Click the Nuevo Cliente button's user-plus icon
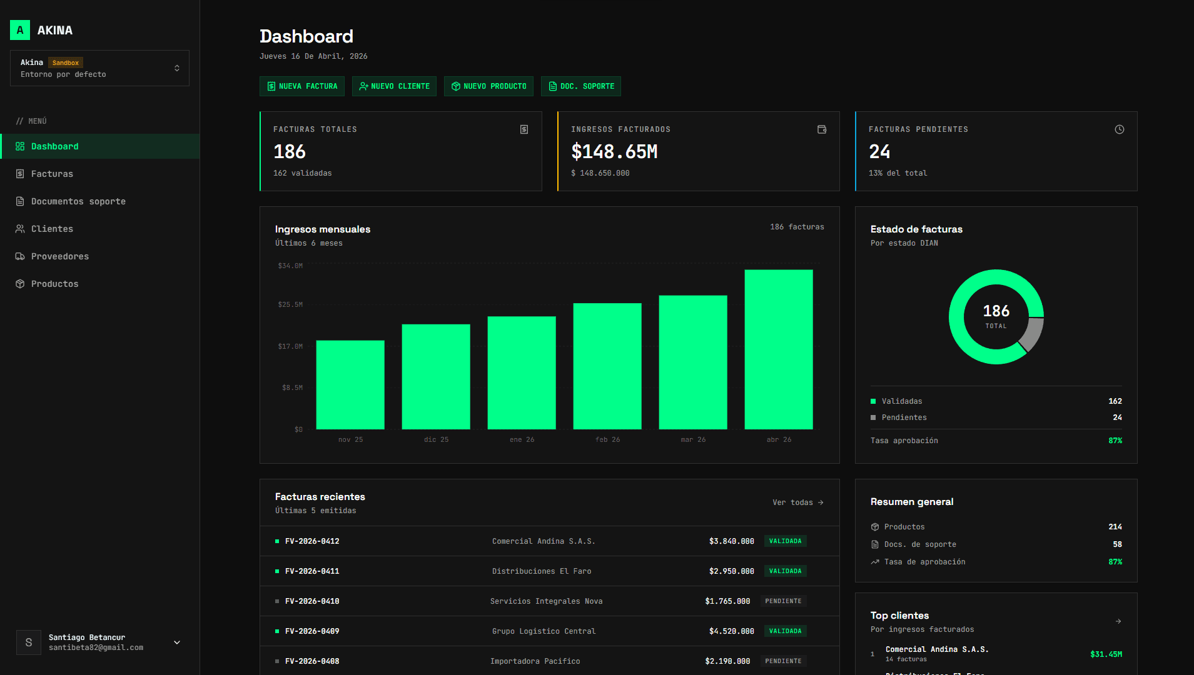Viewport: 1194px width, 675px height. click(x=363, y=86)
